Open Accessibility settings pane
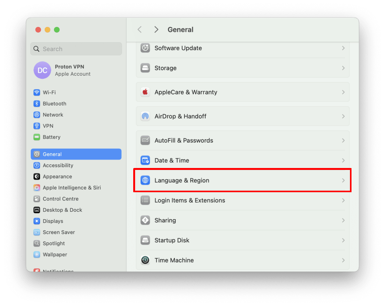The height and width of the screenshot is (306, 385). 76,165
